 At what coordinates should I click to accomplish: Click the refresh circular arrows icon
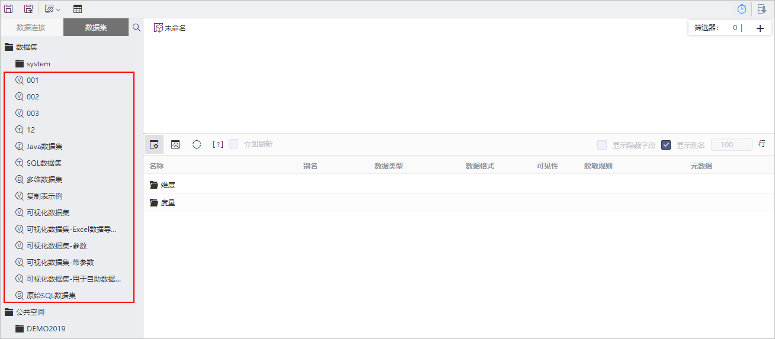197,144
